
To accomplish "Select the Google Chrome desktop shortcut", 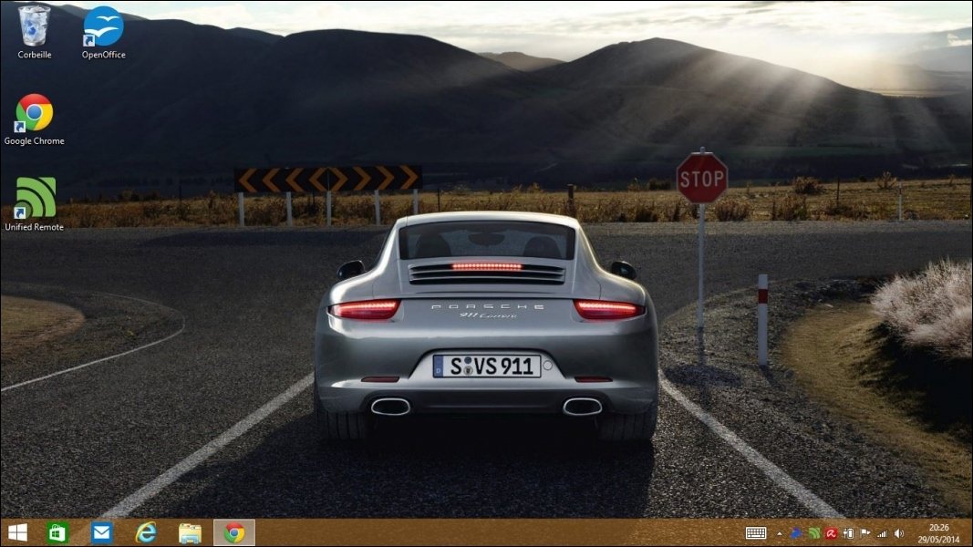I will (x=34, y=119).
